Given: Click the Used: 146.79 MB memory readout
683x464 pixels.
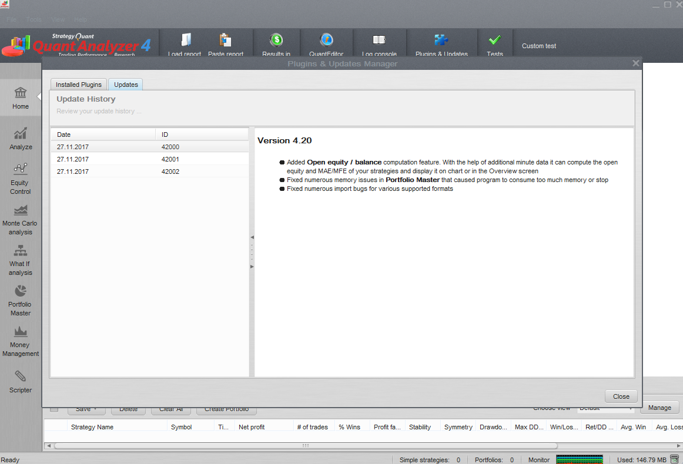Looking at the screenshot, I should click(x=642, y=460).
